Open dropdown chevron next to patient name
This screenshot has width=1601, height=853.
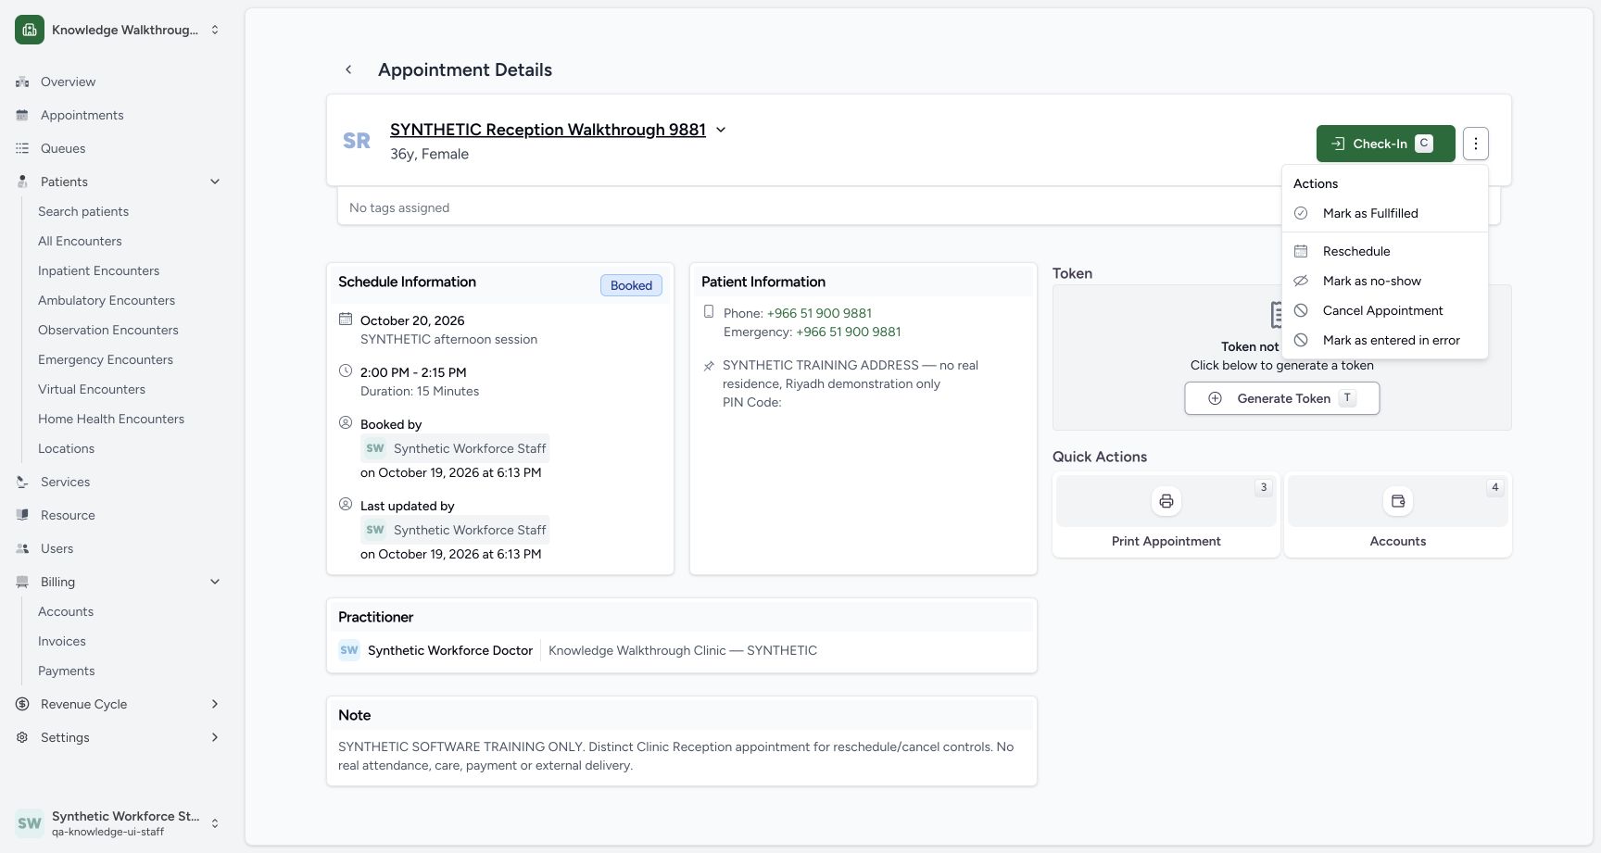point(721,130)
